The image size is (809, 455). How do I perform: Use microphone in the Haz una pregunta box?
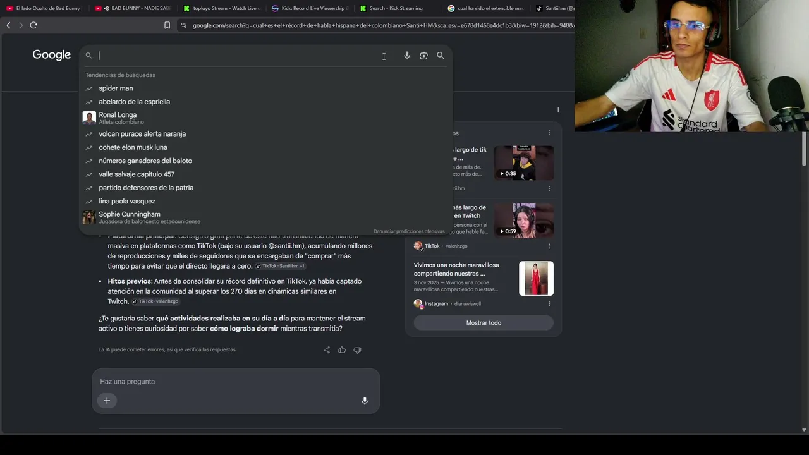365,401
